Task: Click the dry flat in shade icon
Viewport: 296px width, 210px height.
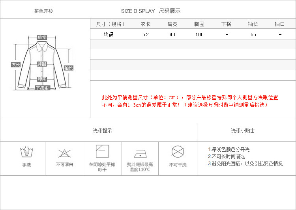Action: (x=102, y=151)
